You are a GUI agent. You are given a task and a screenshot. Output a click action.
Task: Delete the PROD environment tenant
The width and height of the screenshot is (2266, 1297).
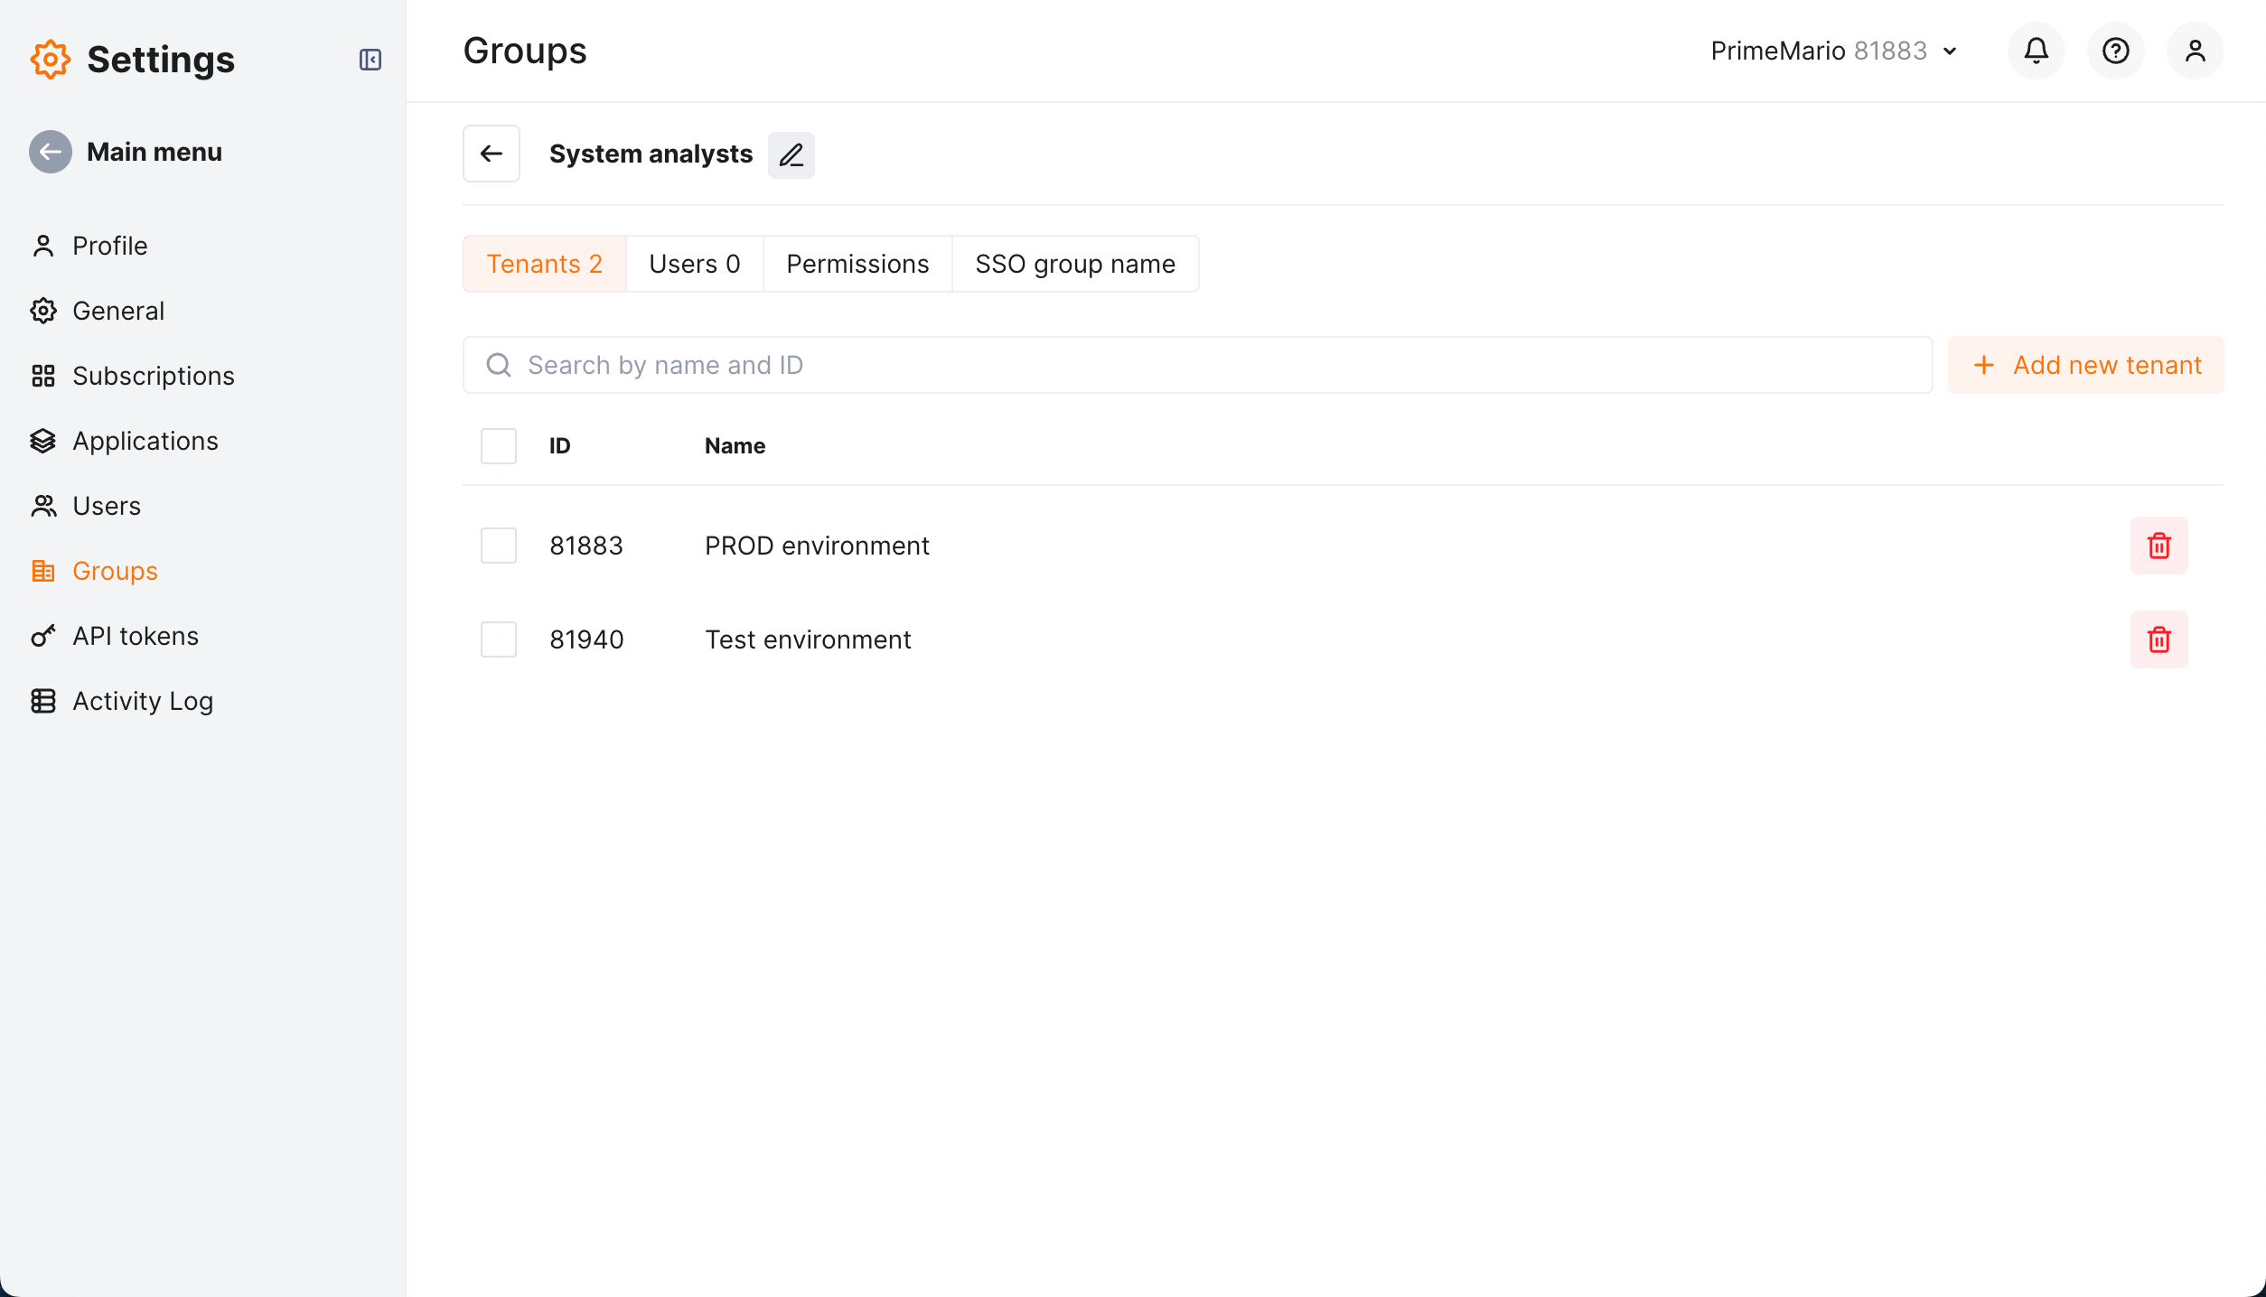click(x=2158, y=545)
